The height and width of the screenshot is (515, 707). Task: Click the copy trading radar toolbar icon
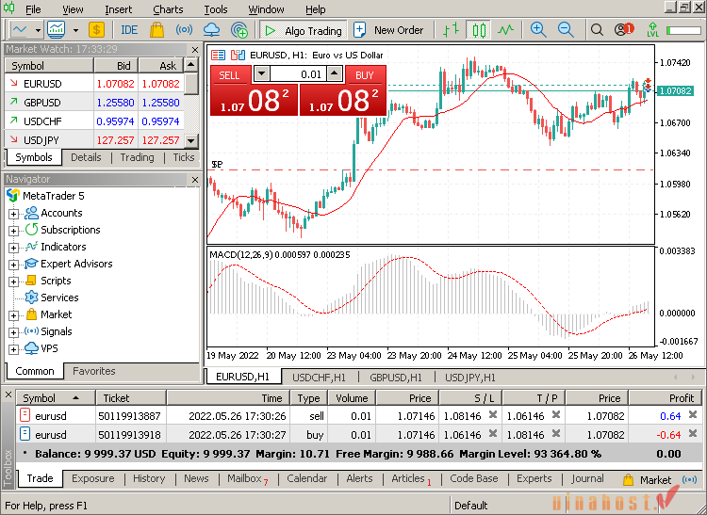[239, 30]
